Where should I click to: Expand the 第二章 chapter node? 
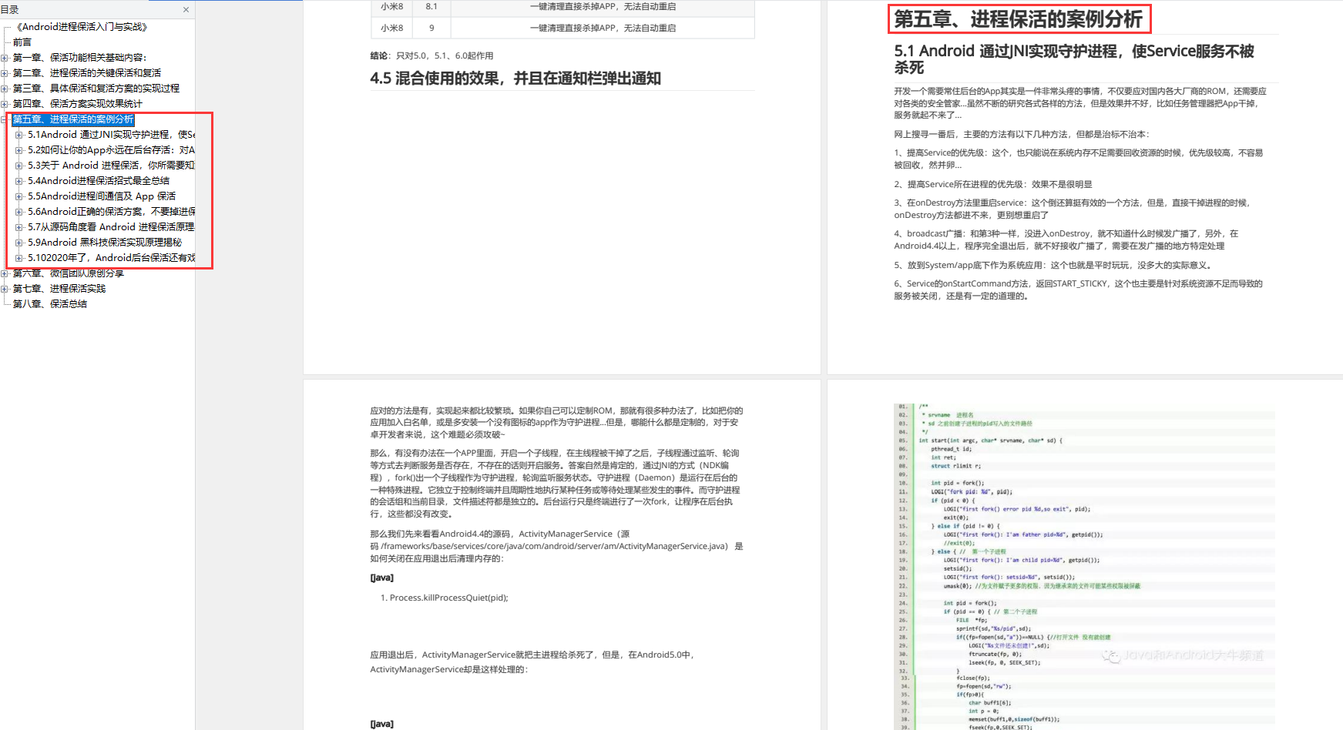(5, 73)
